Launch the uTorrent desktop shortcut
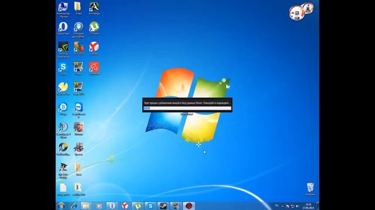375x210 pixels. (x=94, y=29)
